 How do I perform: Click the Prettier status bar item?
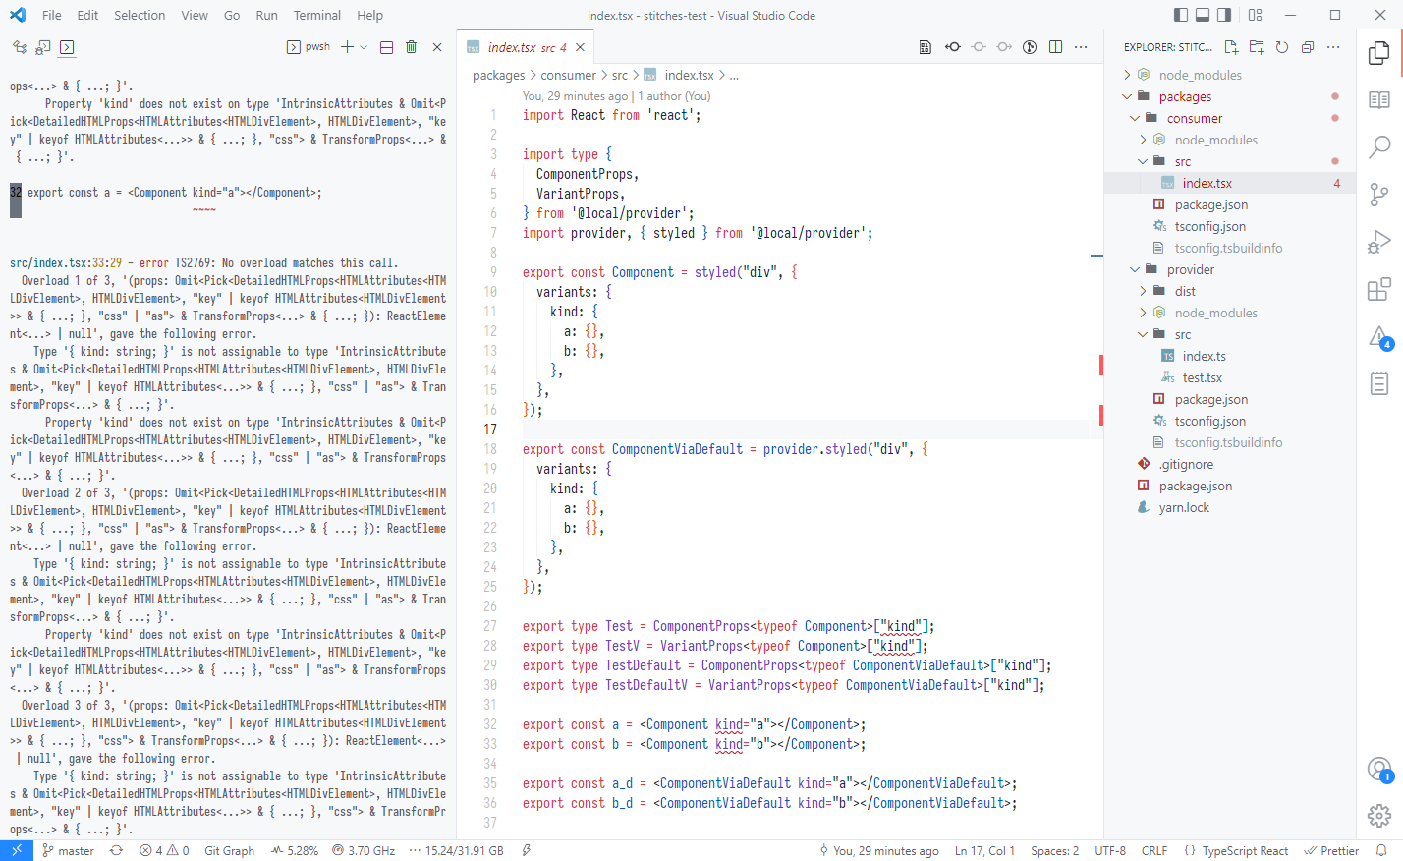point(1331,851)
